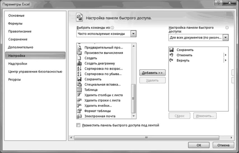Viewport: 239px width, 153px height.
Task: Click the delete cells icon
Action: 79,106
